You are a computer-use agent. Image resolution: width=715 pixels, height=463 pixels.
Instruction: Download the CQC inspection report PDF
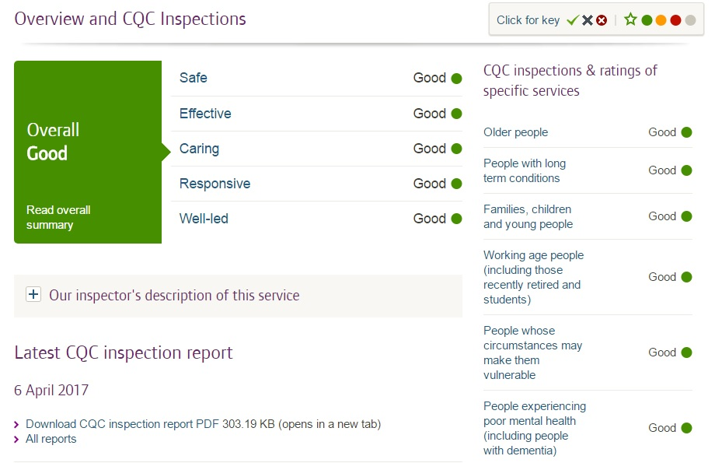point(203,424)
